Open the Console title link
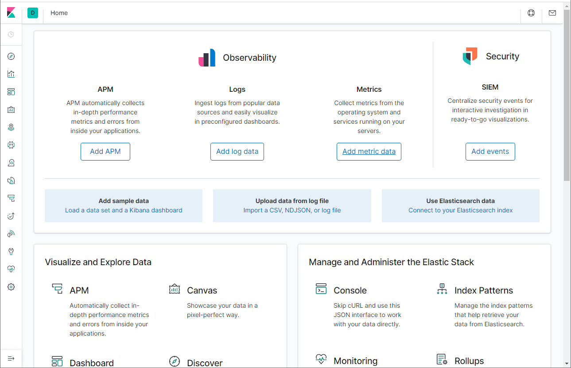 point(350,290)
